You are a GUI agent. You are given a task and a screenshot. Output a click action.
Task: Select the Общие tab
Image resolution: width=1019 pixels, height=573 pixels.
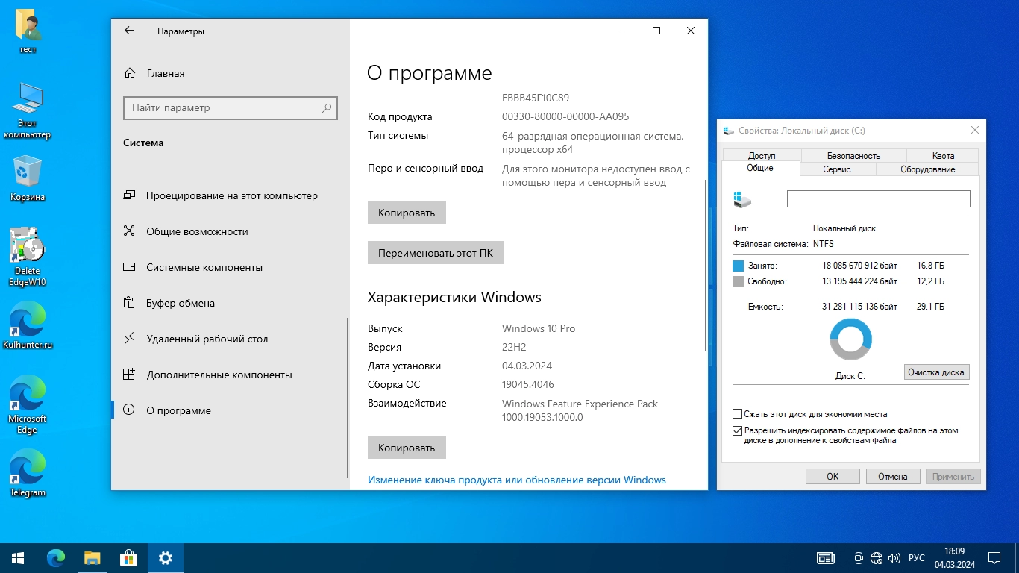click(x=760, y=169)
